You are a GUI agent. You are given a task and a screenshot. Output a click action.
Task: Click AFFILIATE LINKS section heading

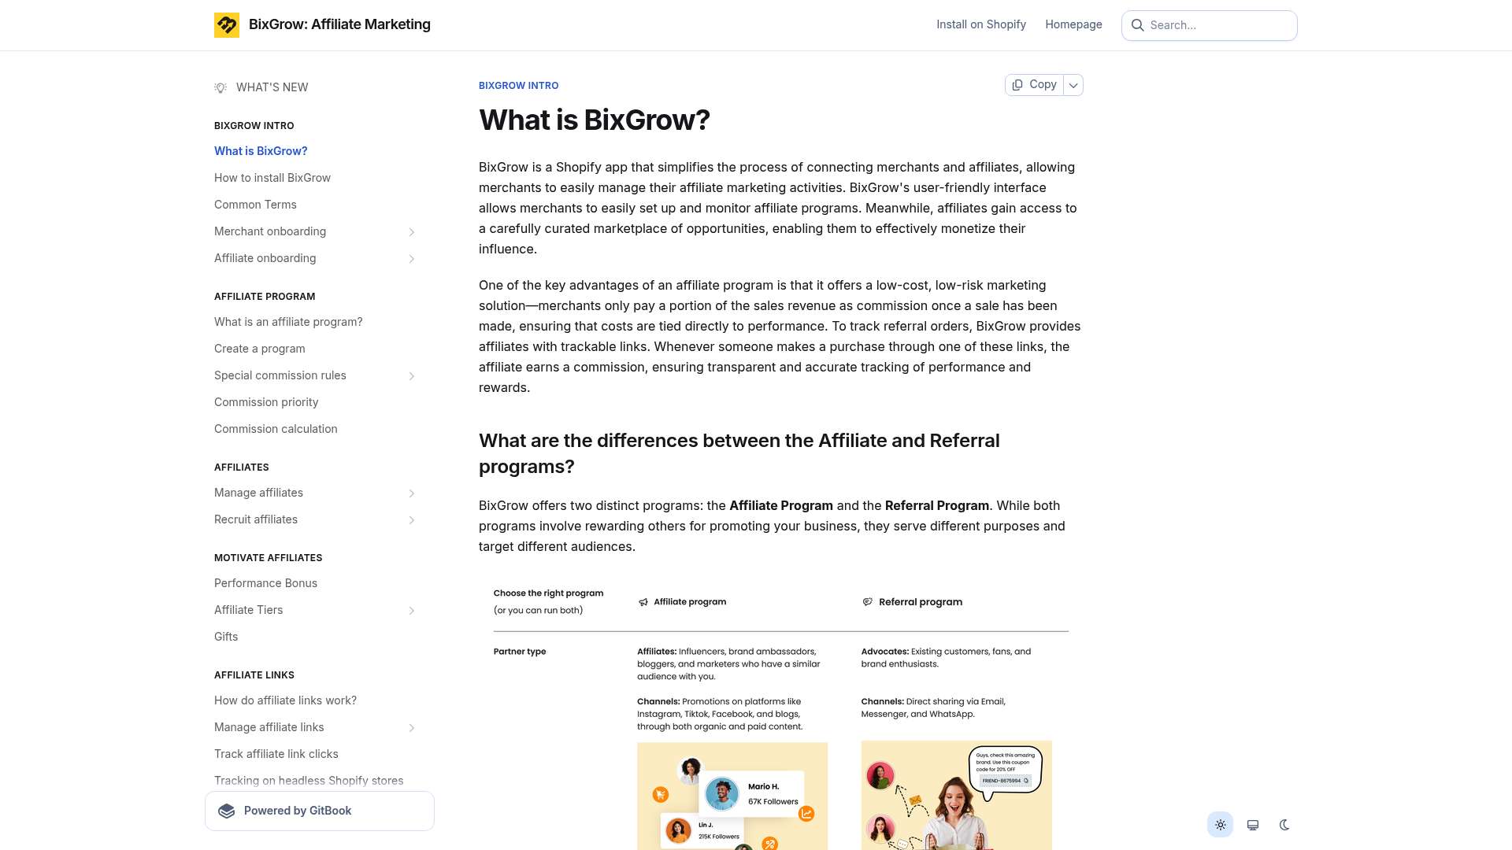tap(254, 675)
